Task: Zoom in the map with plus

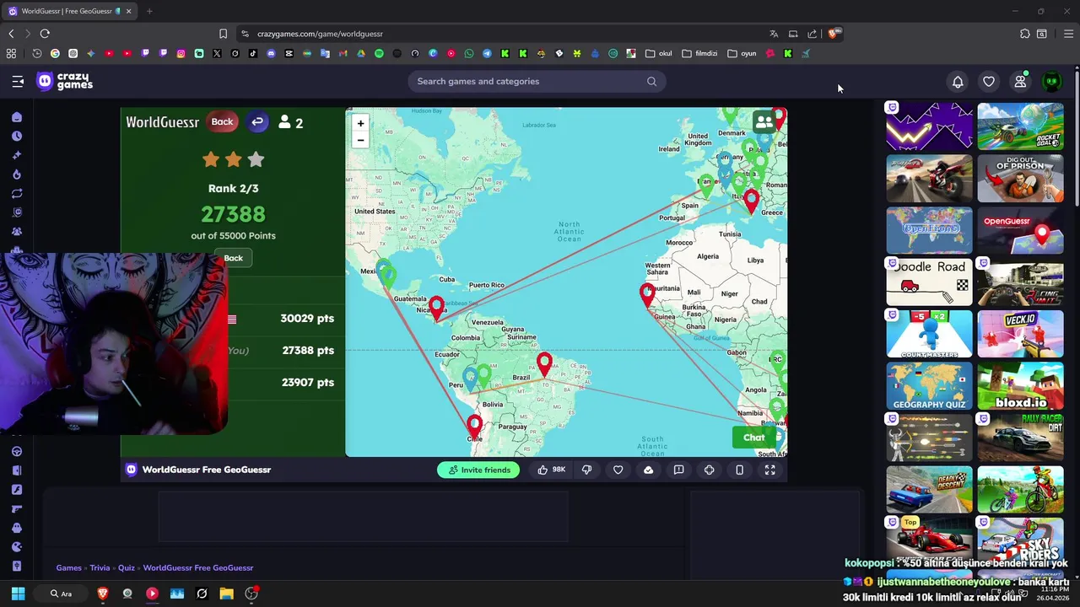Action: 360,124
